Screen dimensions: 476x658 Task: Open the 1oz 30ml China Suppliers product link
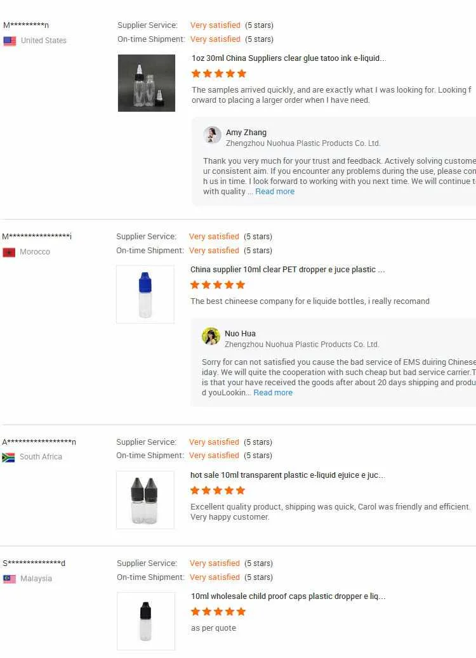pos(288,58)
